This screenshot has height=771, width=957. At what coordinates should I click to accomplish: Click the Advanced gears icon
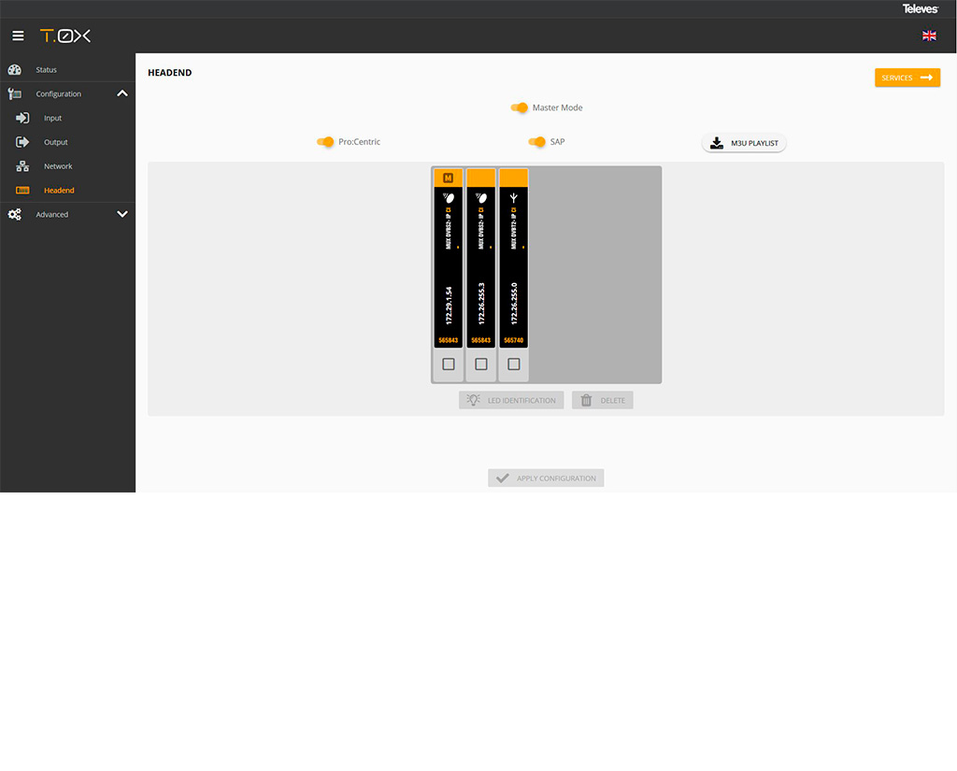(x=14, y=214)
